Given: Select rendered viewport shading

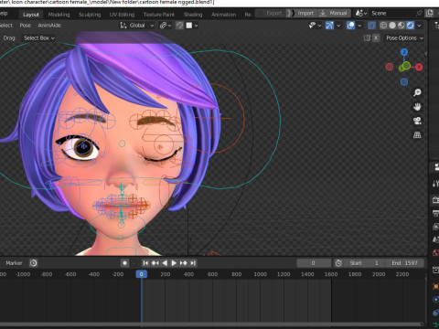Looking at the screenshot, I should pos(411,26).
